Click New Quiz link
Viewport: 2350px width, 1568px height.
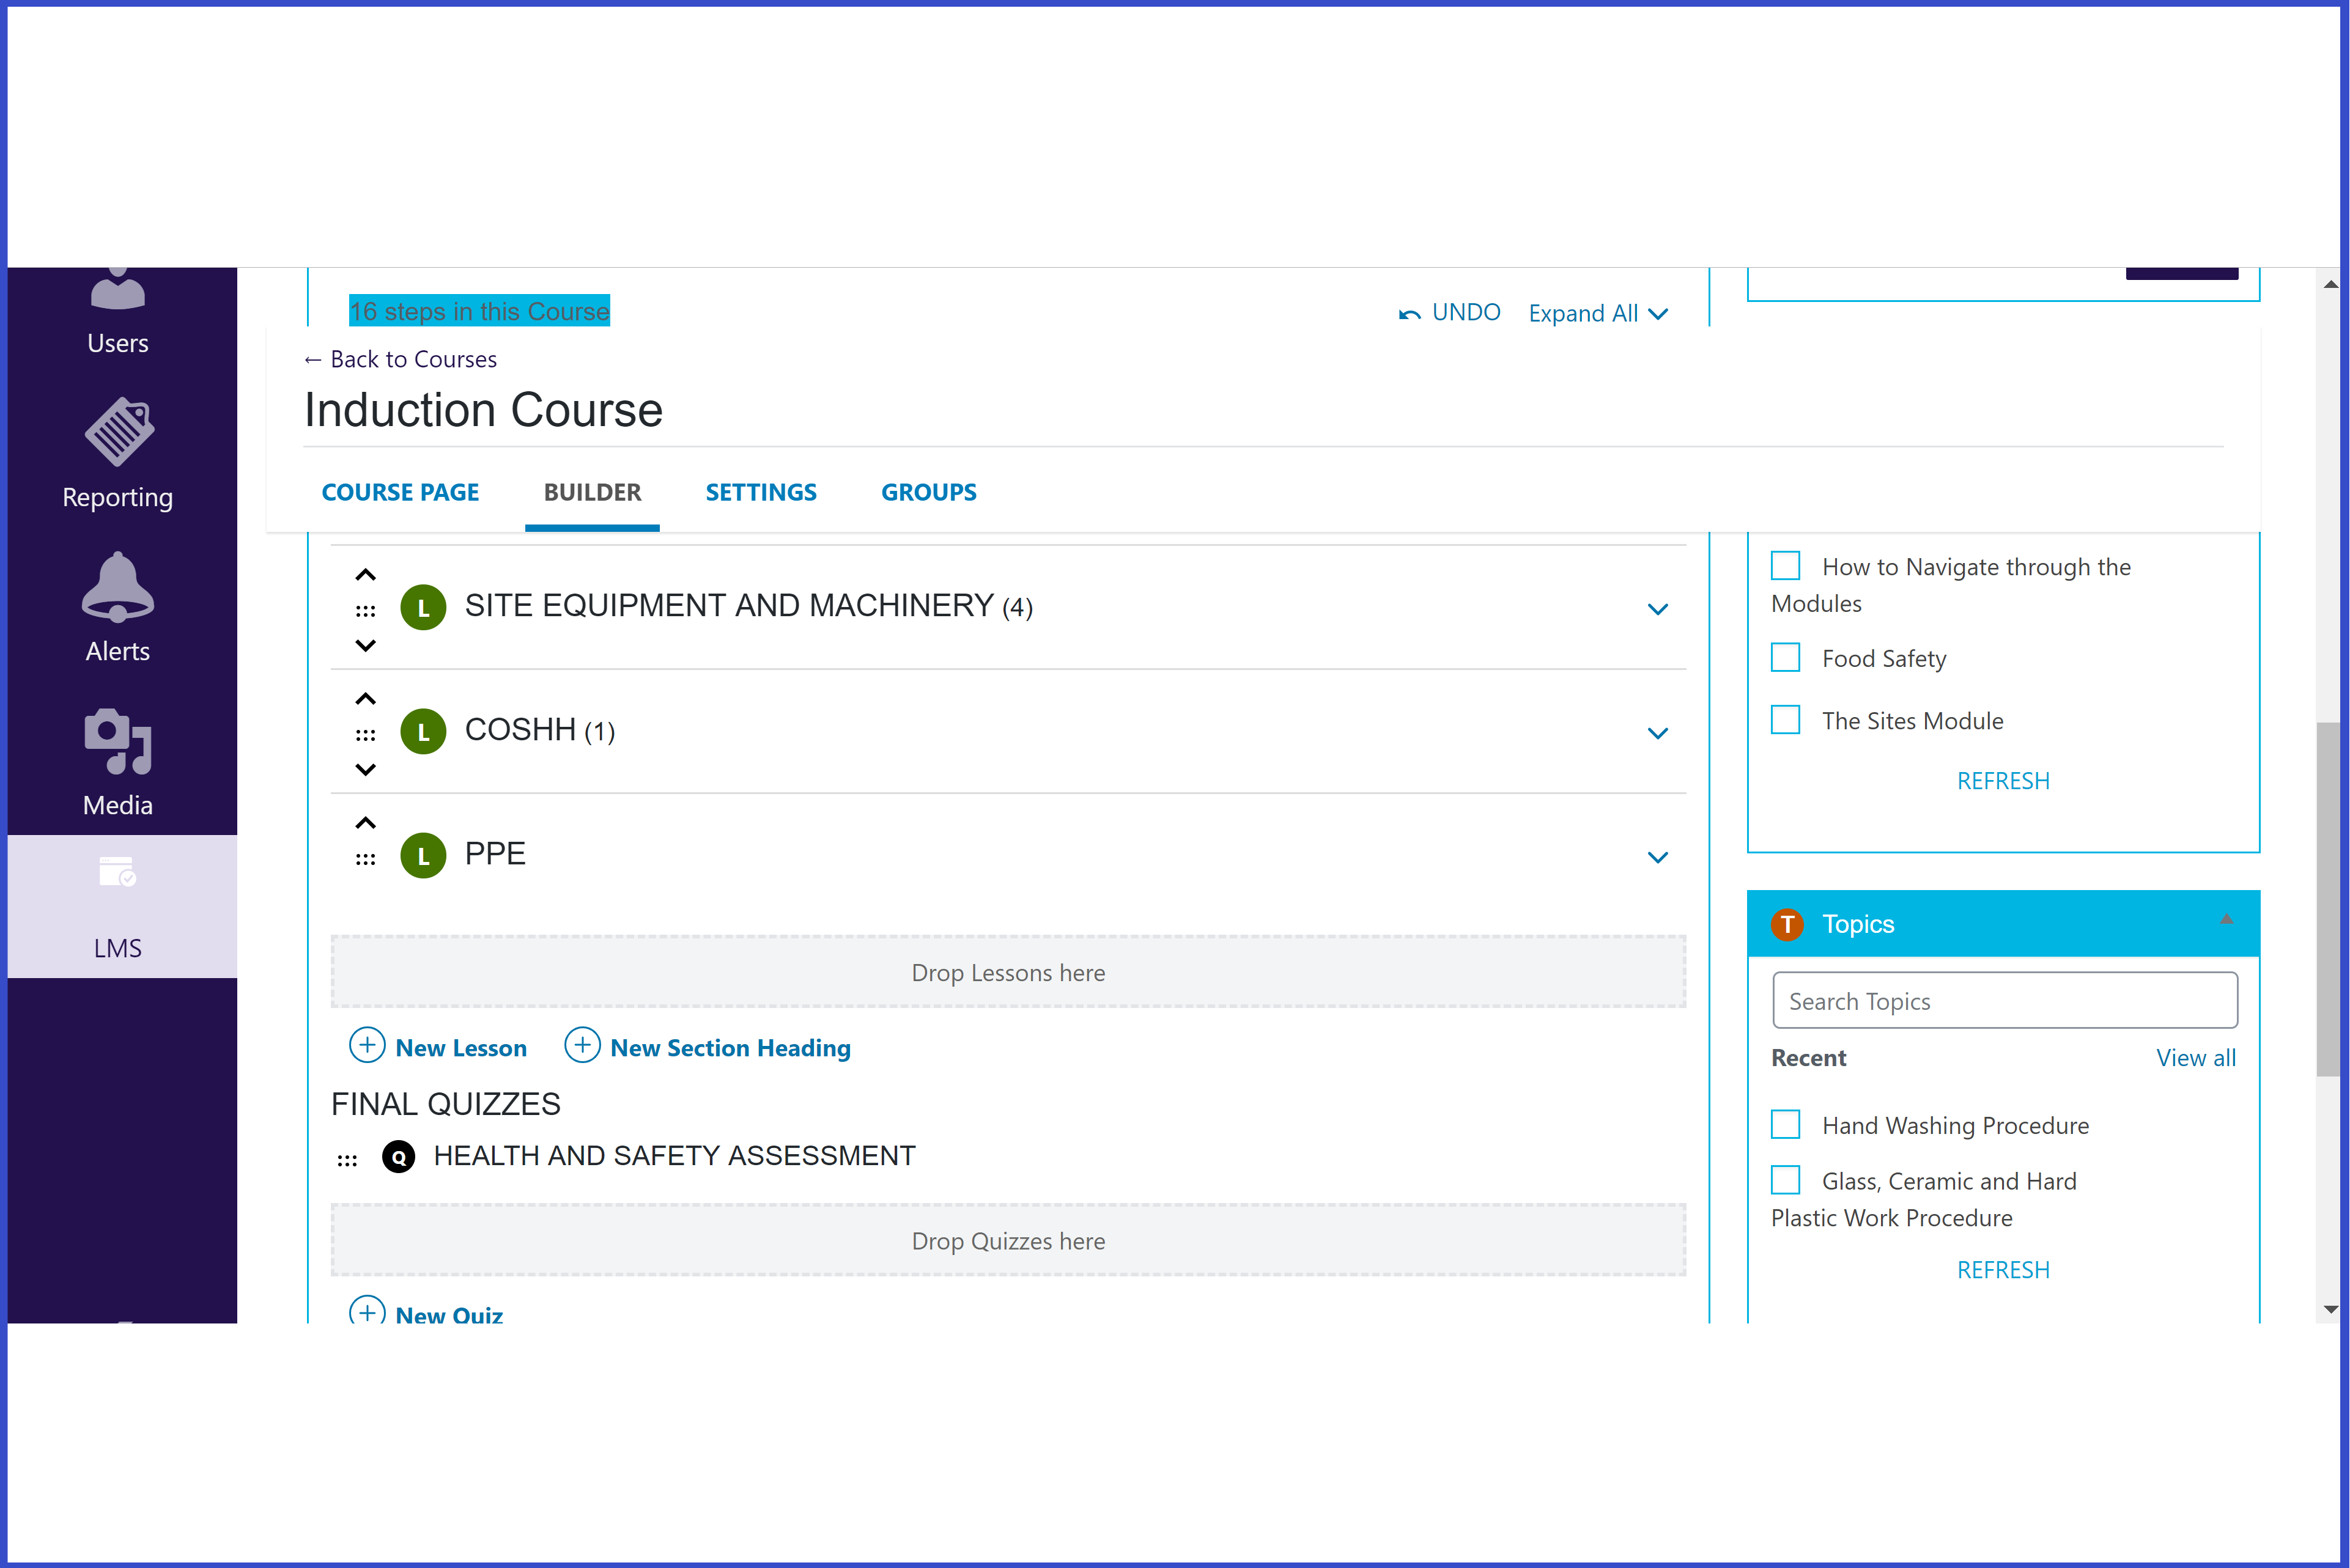(x=449, y=1314)
